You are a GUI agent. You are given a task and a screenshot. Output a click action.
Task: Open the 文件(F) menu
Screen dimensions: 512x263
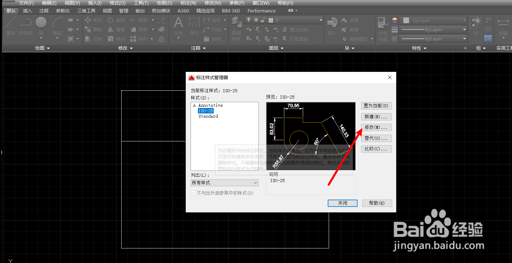(26, 3)
